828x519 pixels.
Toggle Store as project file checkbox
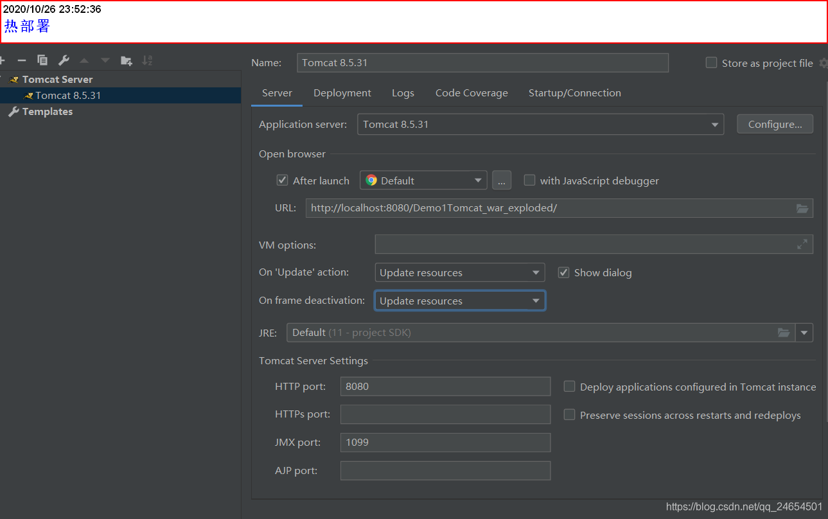711,63
